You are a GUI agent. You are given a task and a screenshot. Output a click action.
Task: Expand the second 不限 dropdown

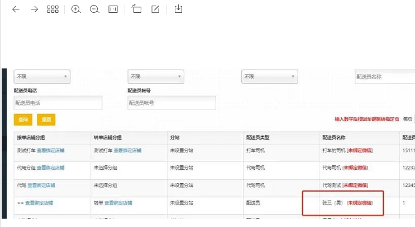[x=156, y=77]
